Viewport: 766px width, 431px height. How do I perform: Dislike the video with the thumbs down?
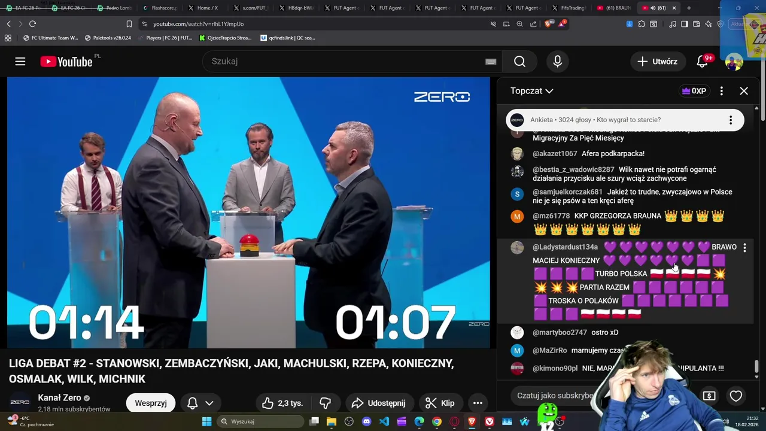click(x=325, y=403)
